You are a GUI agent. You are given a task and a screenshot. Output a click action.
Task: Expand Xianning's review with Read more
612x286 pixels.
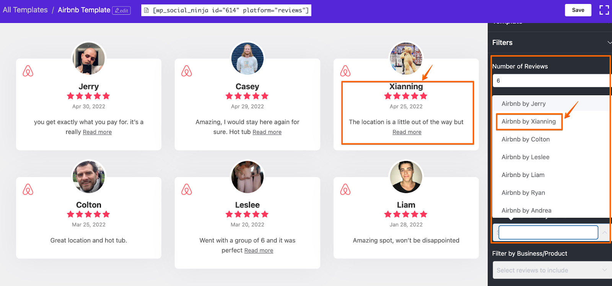pos(407,132)
